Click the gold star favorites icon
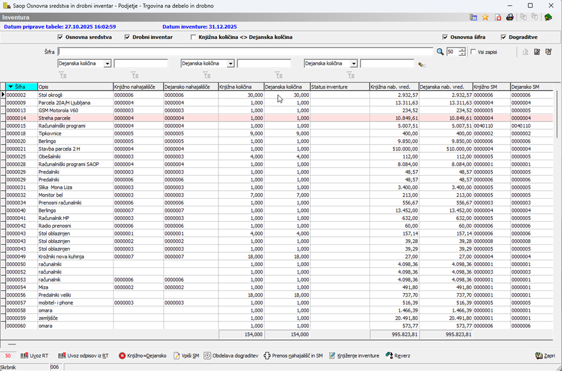The width and height of the screenshot is (562, 371). [x=485, y=17]
